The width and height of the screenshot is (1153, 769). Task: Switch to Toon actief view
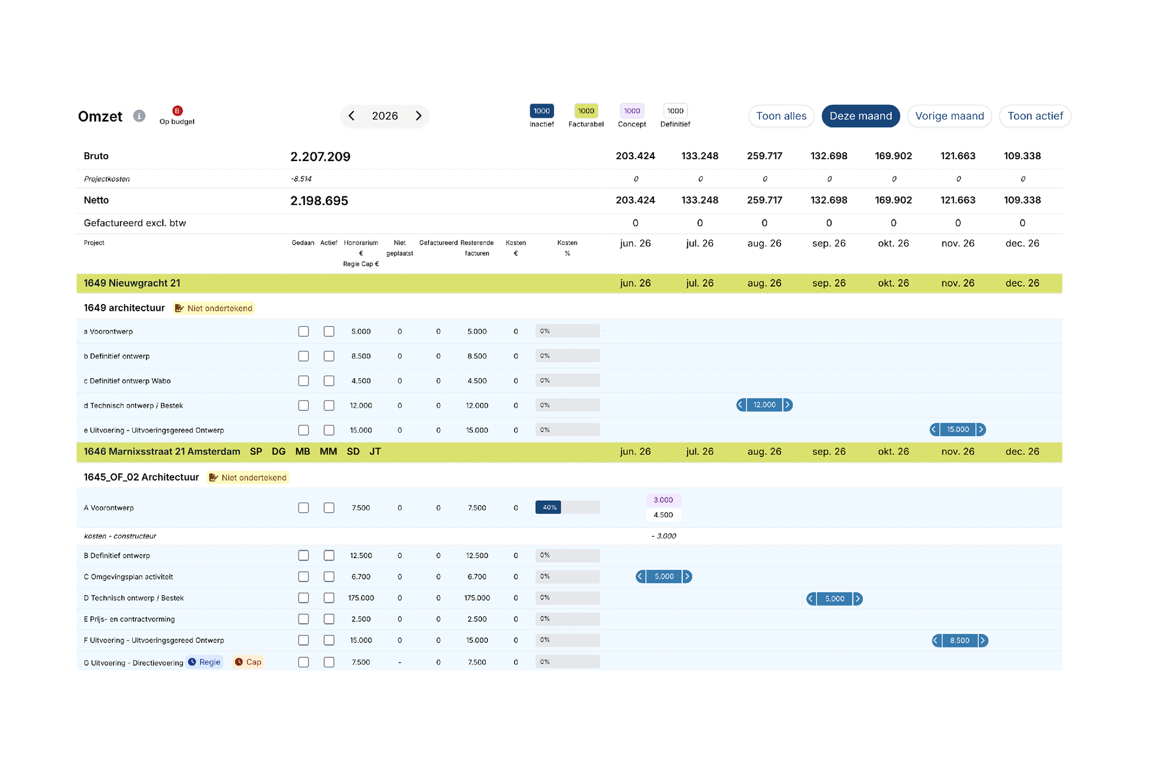coord(1035,116)
